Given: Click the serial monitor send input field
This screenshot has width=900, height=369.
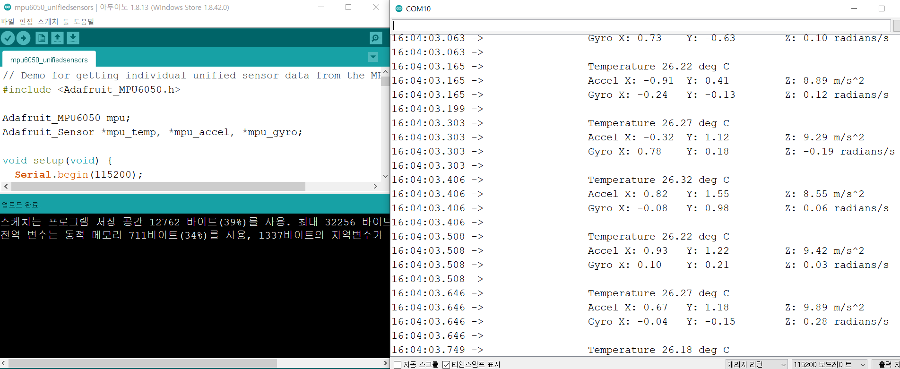Looking at the screenshot, I should [641, 26].
